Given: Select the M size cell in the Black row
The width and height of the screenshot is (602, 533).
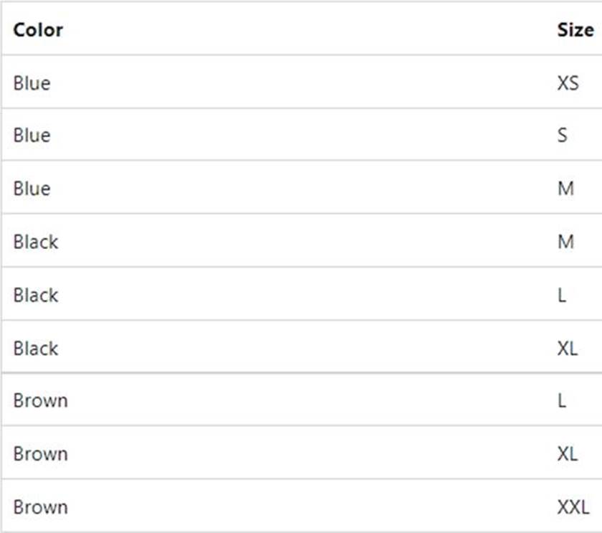Looking at the screenshot, I should (565, 242).
